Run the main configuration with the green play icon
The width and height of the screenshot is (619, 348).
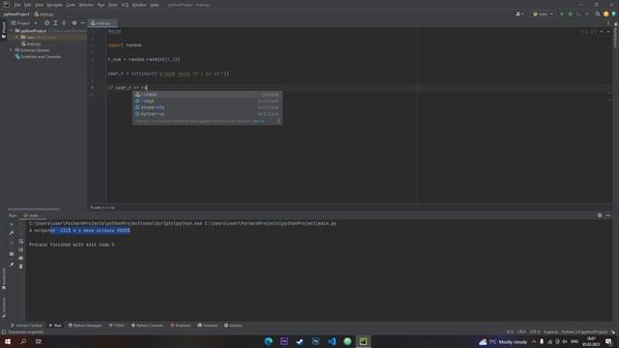pos(562,14)
